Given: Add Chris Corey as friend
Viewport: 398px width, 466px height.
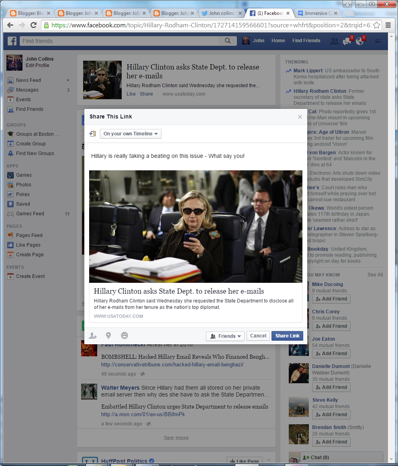Looking at the screenshot, I should click(x=331, y=326).
